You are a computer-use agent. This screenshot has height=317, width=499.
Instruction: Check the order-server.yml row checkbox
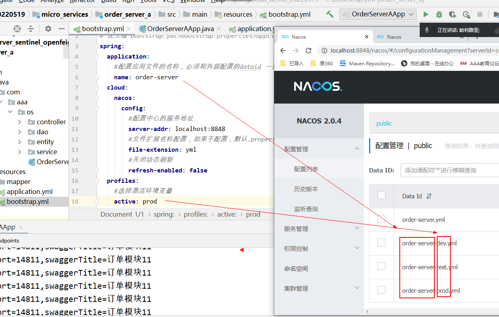[x=381, y=219]
